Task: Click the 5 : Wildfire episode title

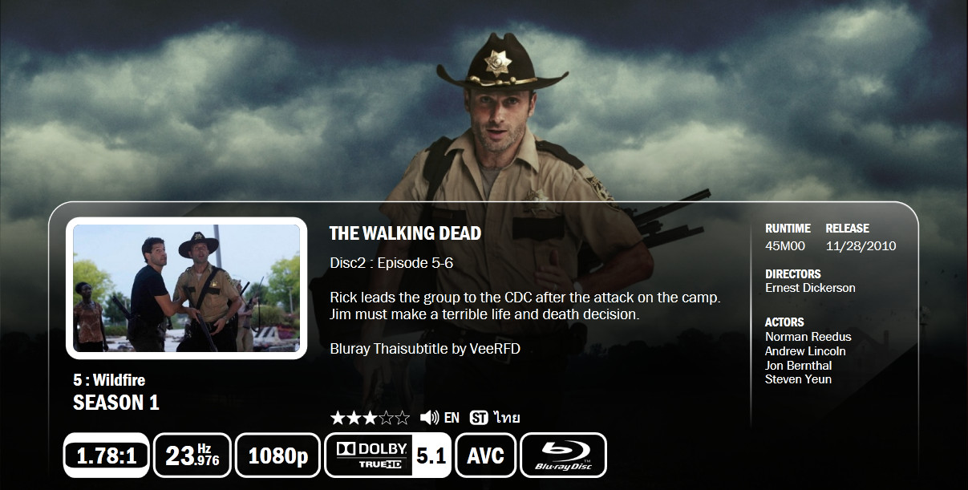Action: (x=109, y=380)
